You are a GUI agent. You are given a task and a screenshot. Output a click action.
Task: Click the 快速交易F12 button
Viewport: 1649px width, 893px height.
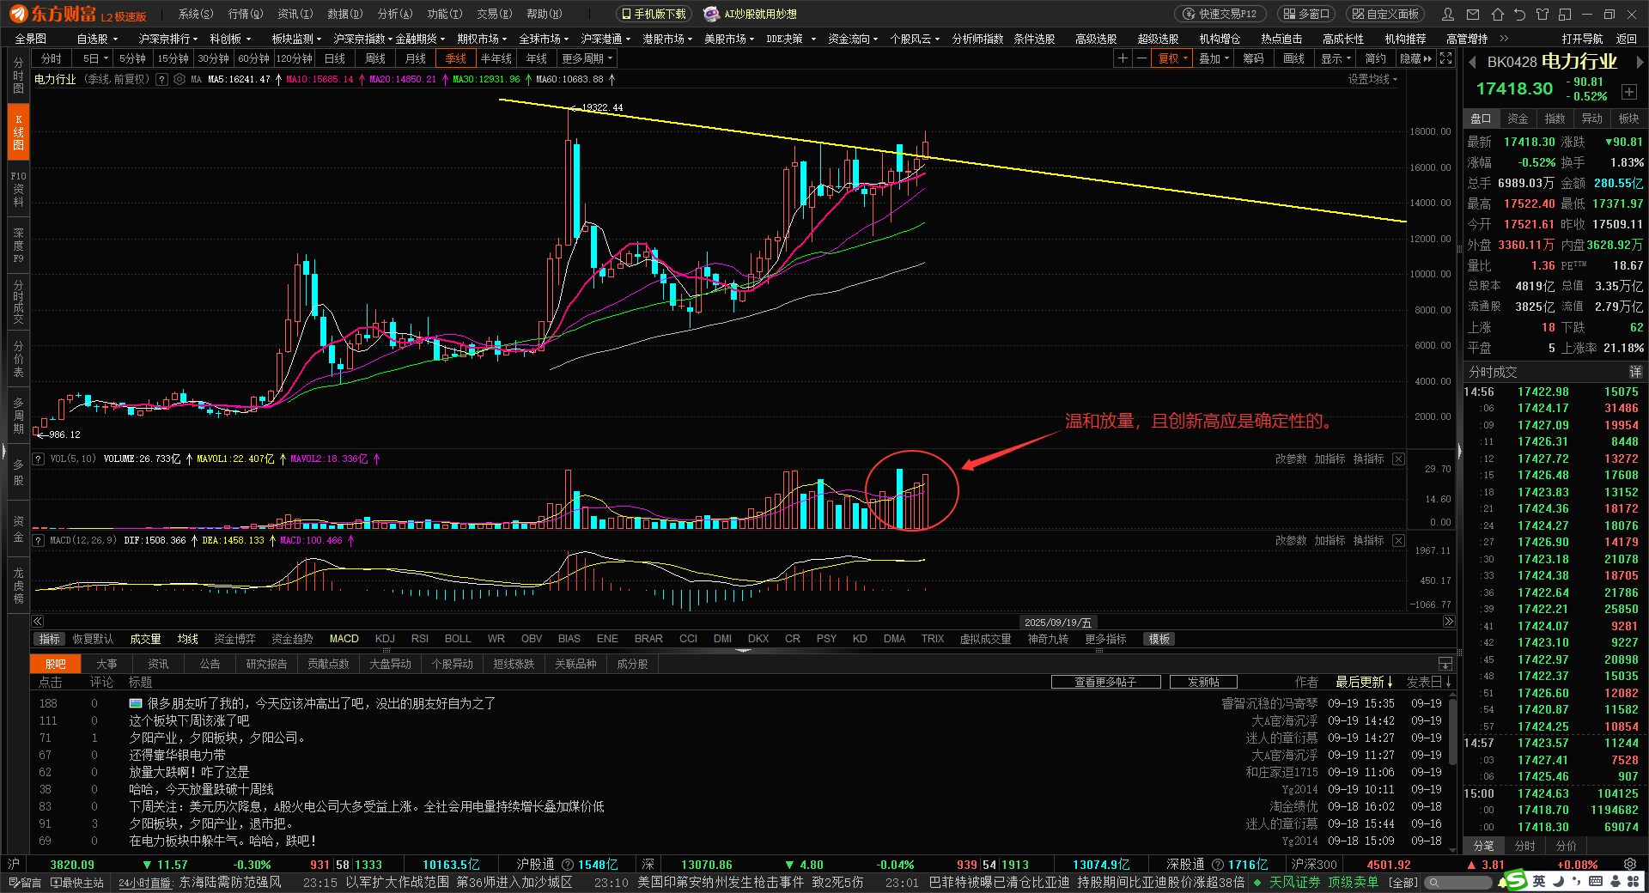click(x=1220, y=14)
